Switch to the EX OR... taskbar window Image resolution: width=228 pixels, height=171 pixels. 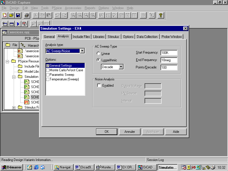point(126,167)
